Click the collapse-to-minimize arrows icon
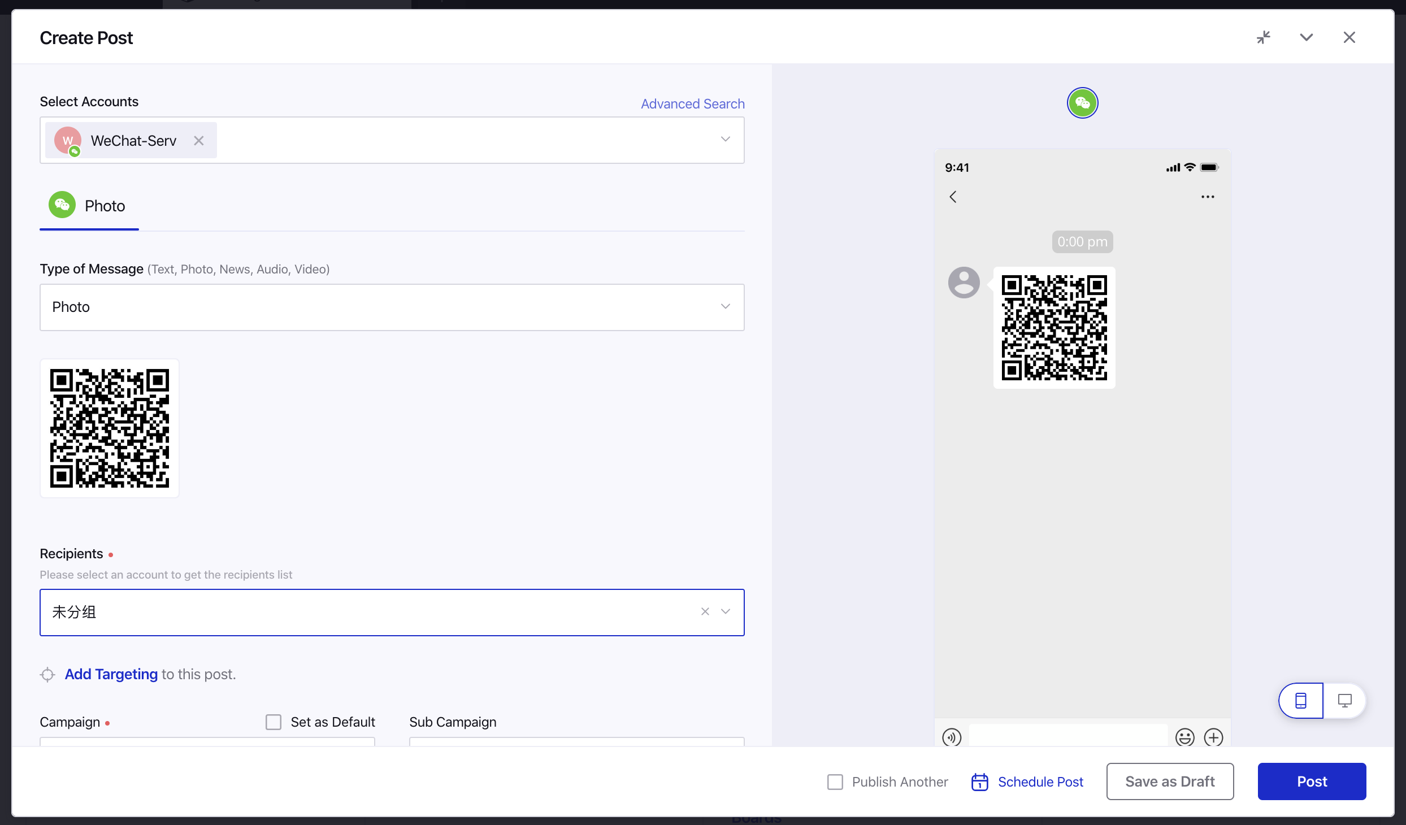Image resolution: width=1406 pixels, height=825 pixels. point(1264,37)
